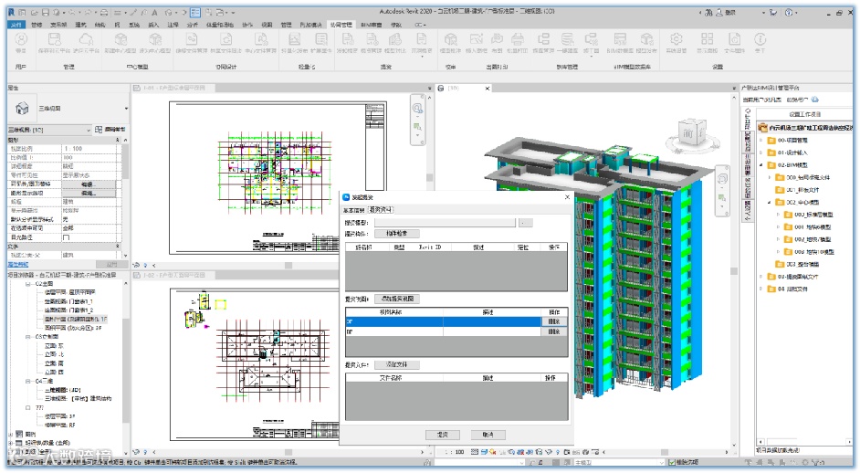Click the about info icon at the ribbon's end

point(760,40)
